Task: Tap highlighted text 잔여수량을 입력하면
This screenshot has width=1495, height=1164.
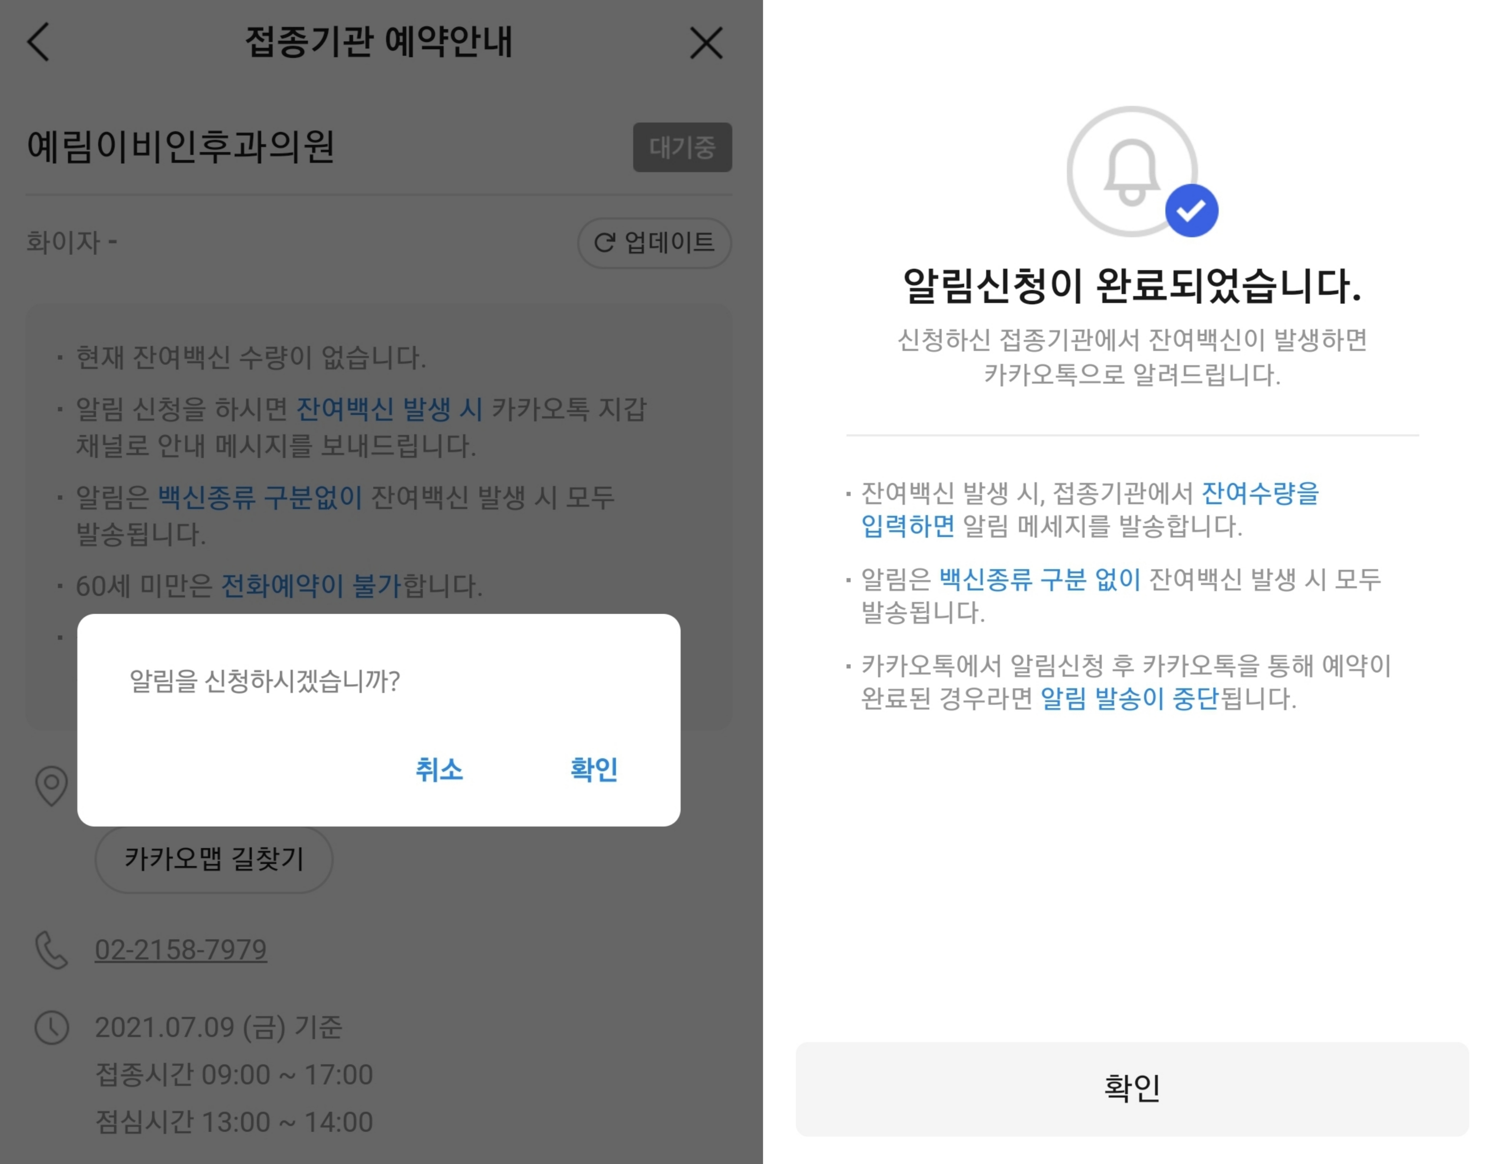Action: 1090,510
